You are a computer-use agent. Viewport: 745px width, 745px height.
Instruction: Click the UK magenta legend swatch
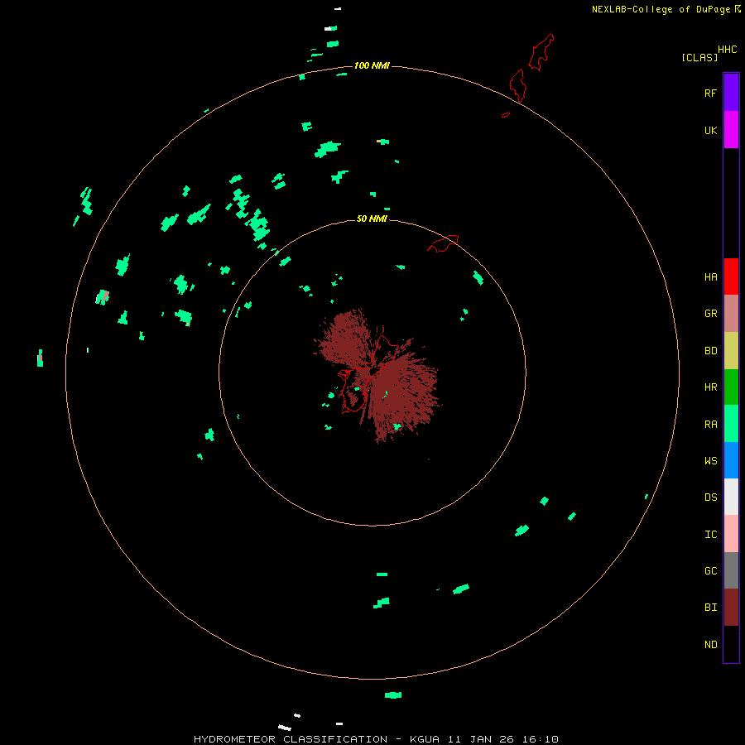tap(731, 130)
